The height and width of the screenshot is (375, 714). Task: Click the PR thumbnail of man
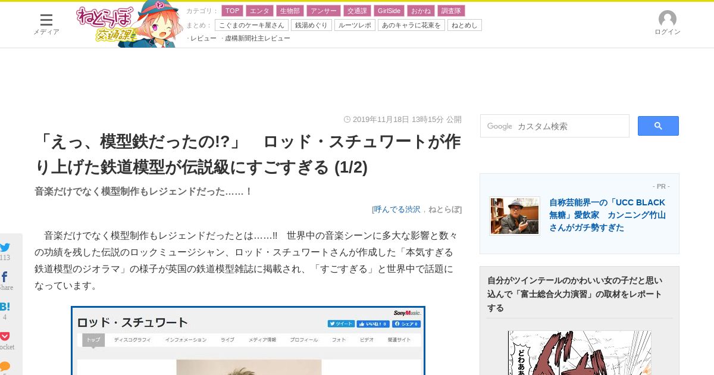coord(515,216)
